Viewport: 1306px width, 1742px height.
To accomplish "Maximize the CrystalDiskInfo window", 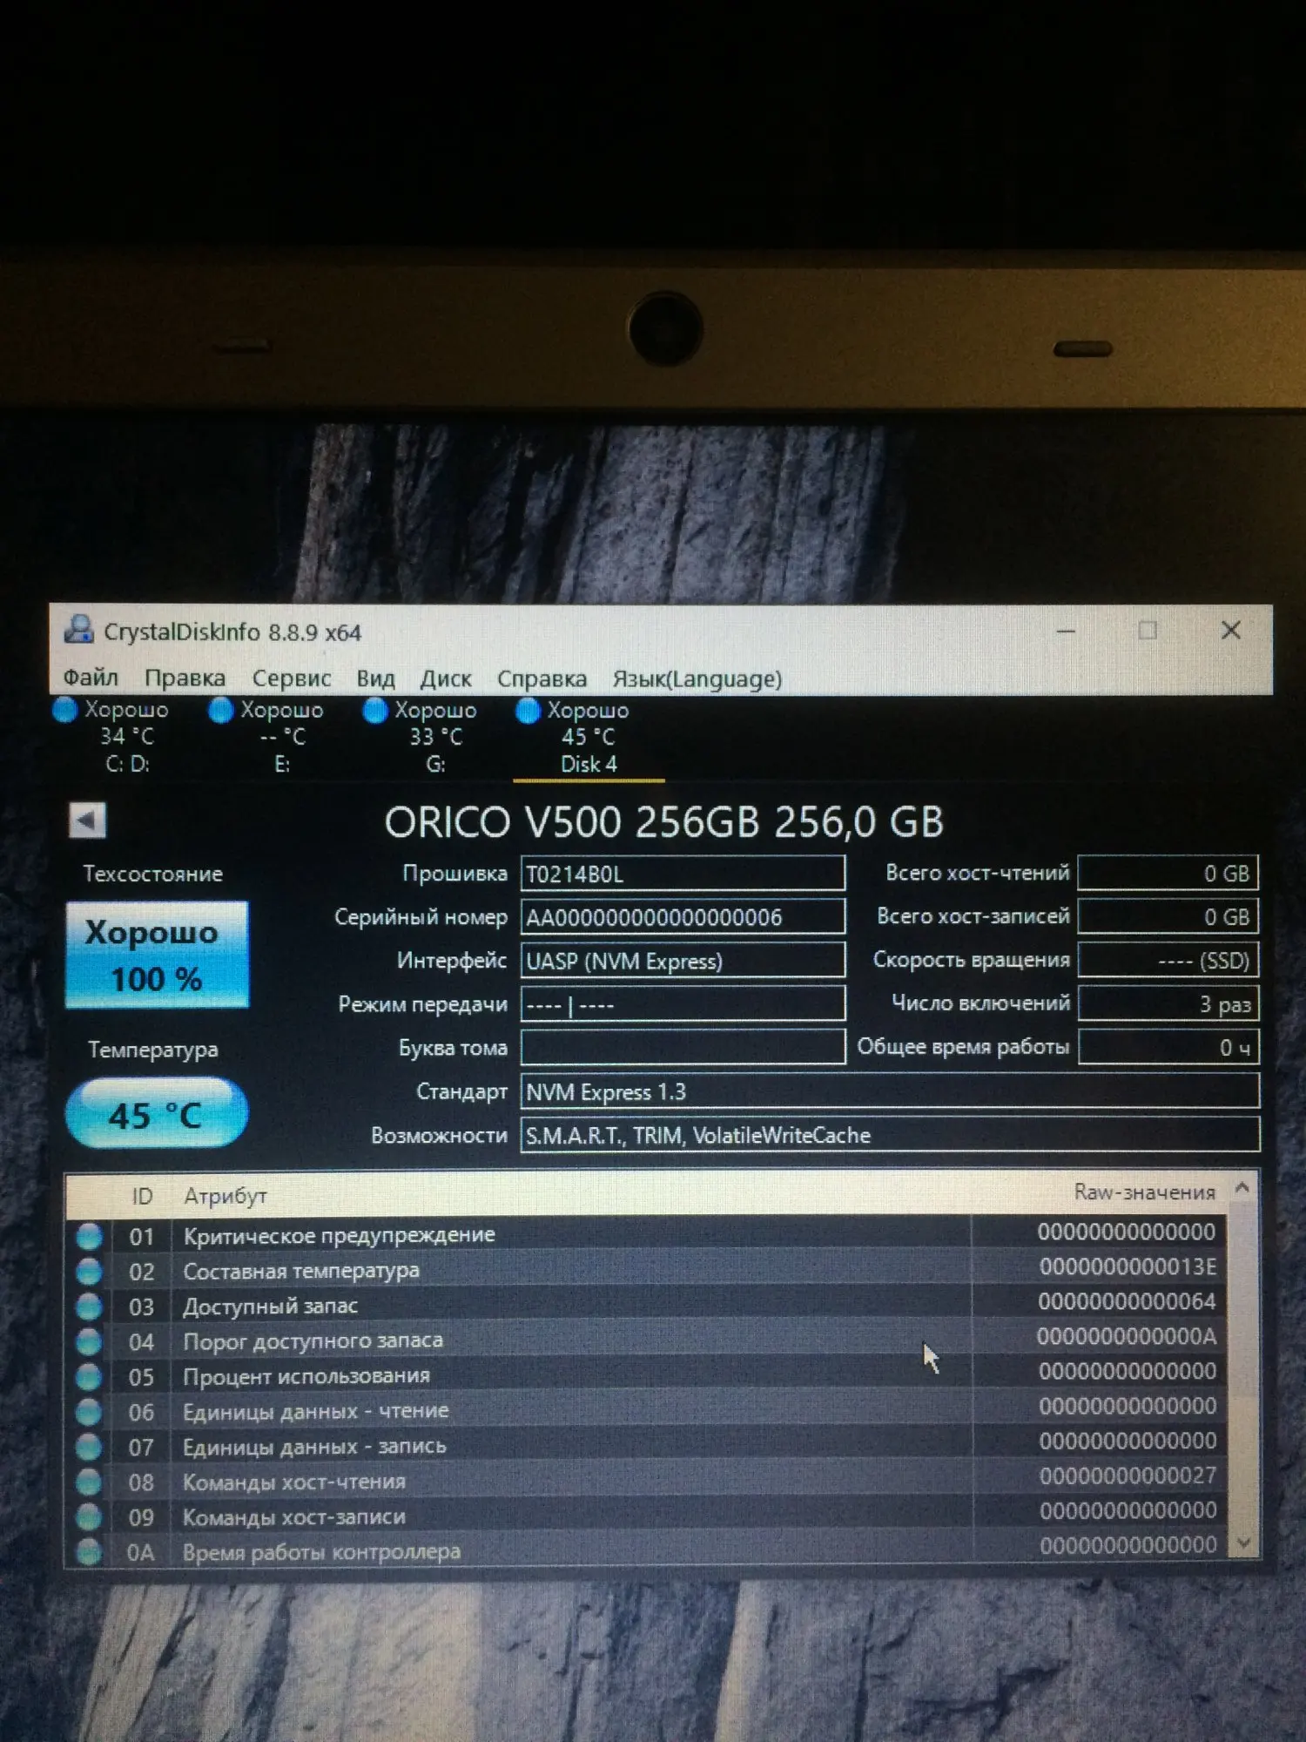I will [1148, 630].
